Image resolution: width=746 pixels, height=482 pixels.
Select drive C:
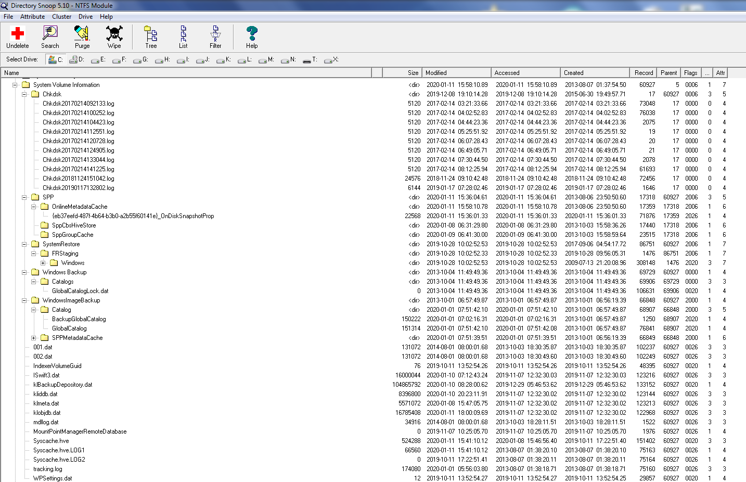[x=55, y=59]
